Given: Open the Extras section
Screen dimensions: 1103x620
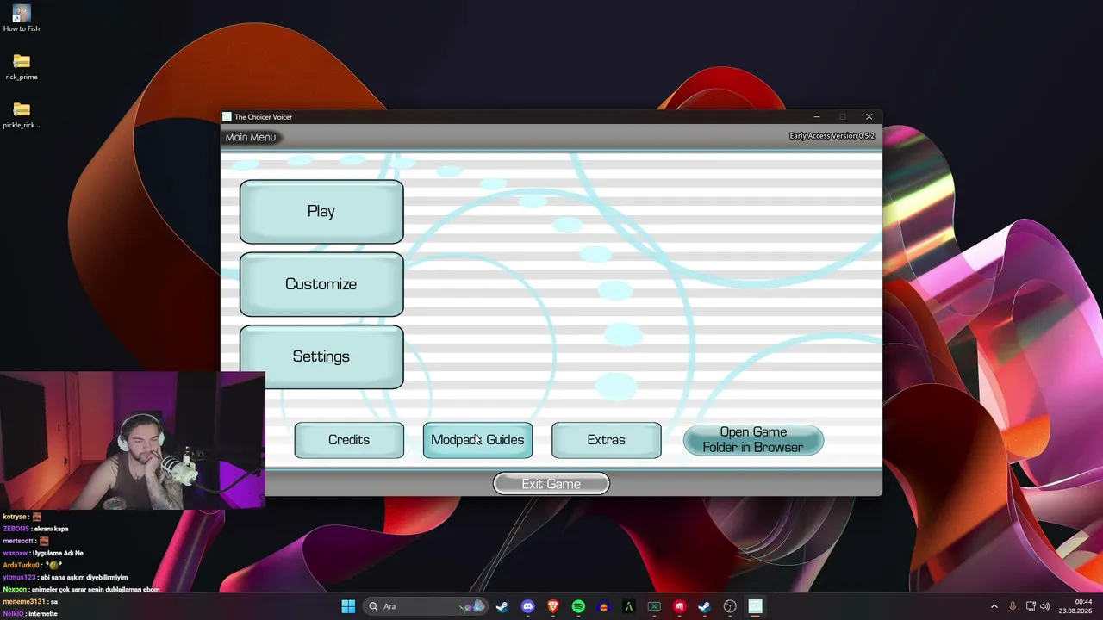Looking at the screenshot, I should tap(607, 440).
